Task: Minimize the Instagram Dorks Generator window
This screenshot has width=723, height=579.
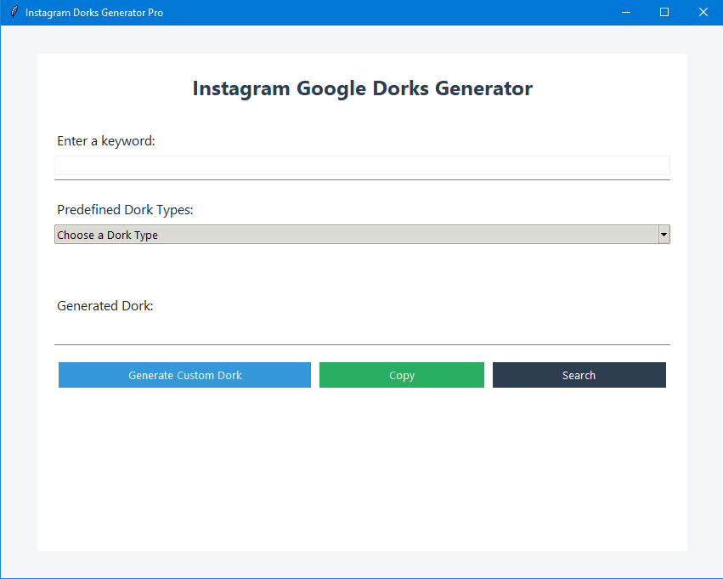Action: [625, 13]
